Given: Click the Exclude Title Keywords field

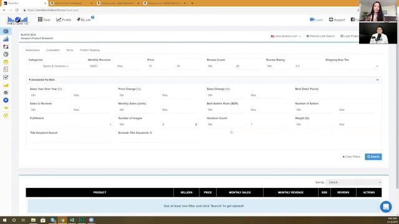Looking at the screenshot, I should [x=159, y=139].
